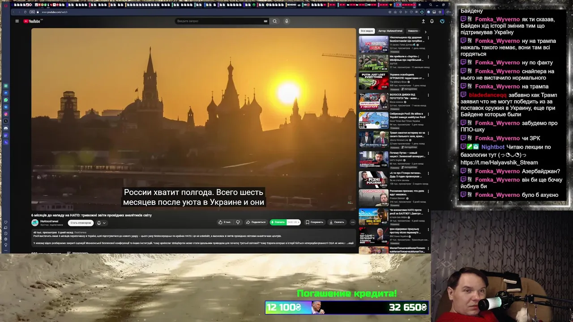This screenshot has height=322, width=573.
Task: Expand the video description with ...ещё
Action: [351, 243]
